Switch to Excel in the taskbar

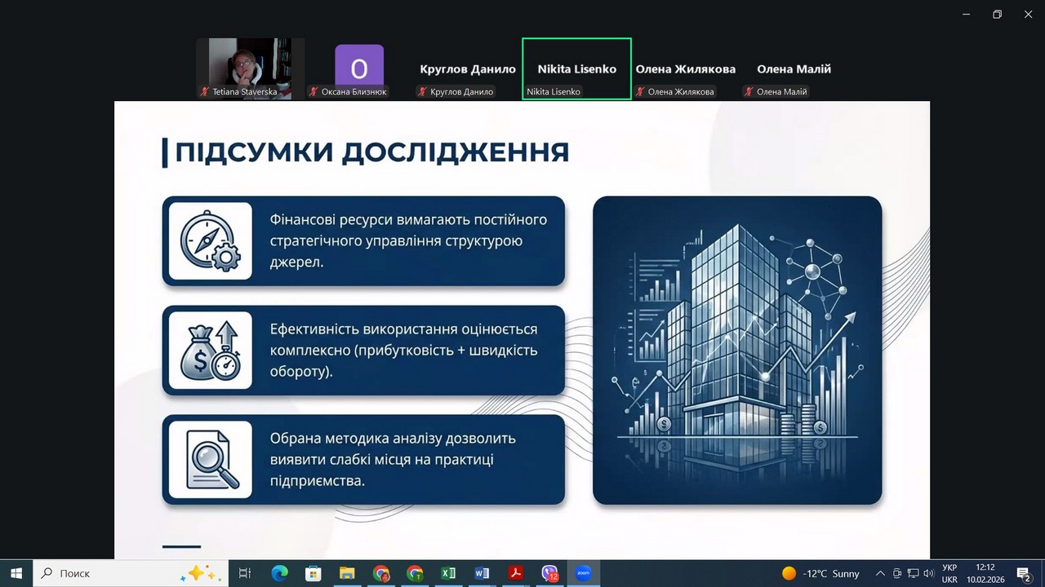[x=448, y=573]
